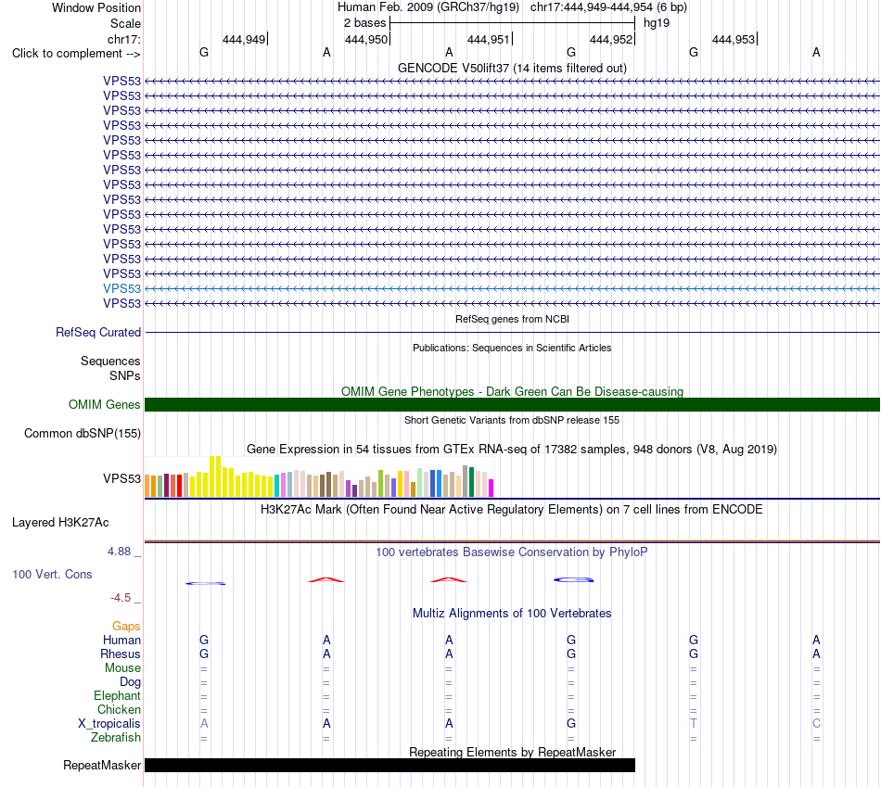Select the 'Human' alignment row label

[121, 641]
